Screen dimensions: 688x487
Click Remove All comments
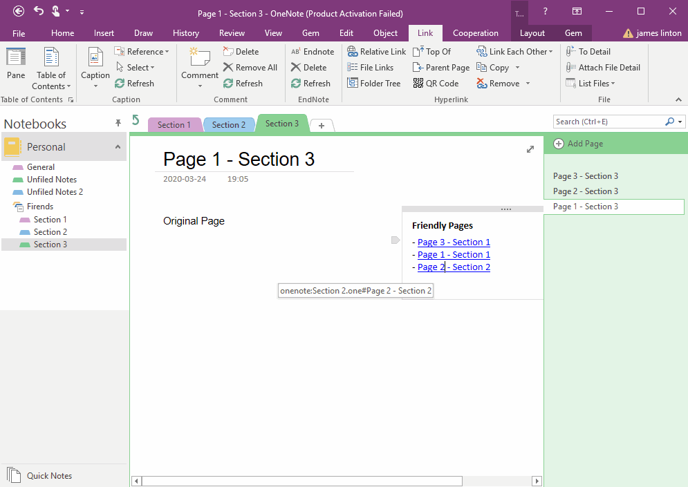pos(250,68)
